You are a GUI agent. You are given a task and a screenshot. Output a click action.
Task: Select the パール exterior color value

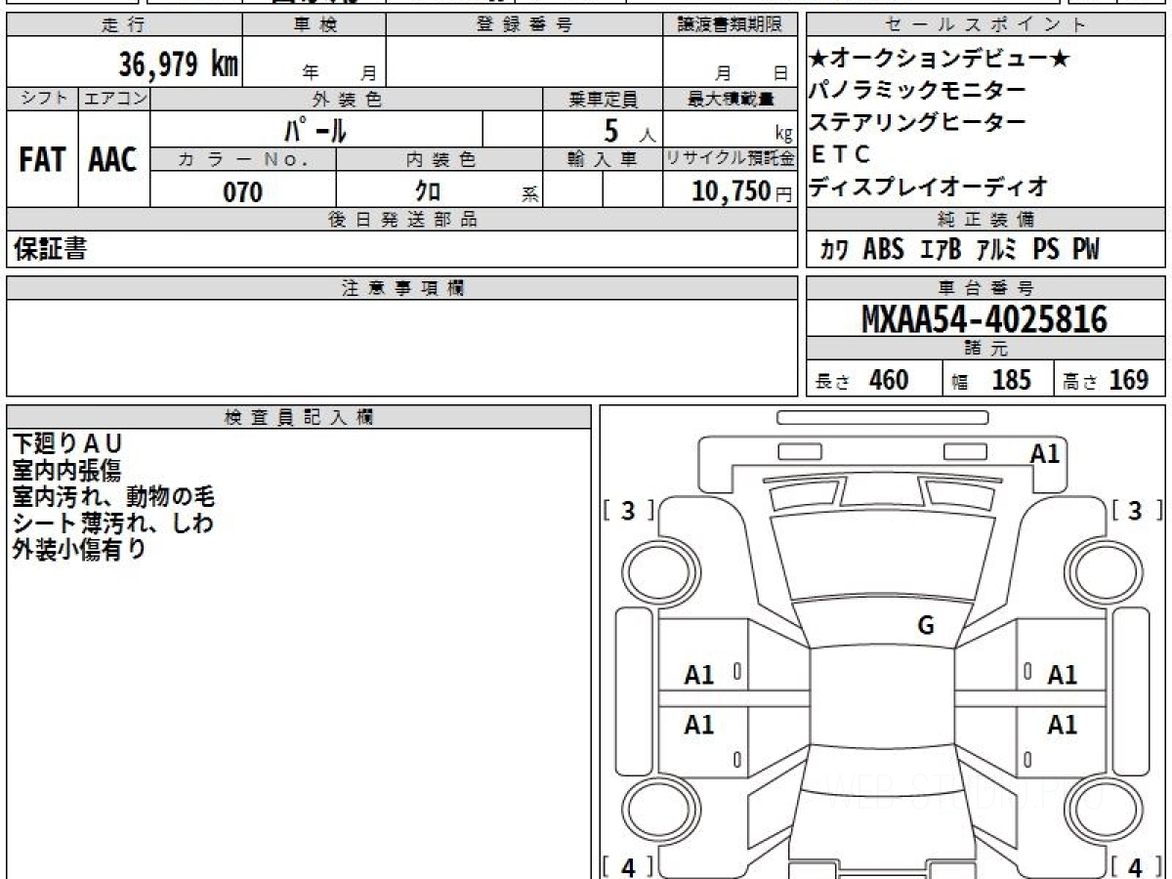tap(315, 129)
